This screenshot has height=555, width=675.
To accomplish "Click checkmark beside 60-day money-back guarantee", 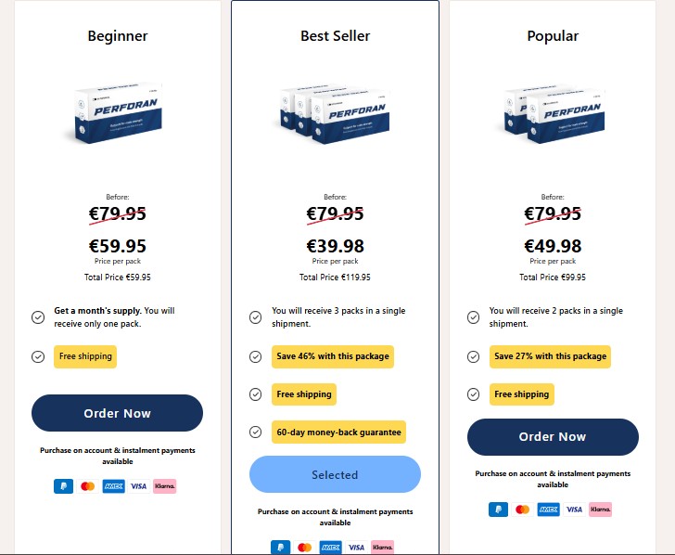I will (x=255, y=432).
